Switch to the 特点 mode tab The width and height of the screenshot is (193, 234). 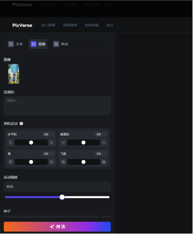coord(61,44)
